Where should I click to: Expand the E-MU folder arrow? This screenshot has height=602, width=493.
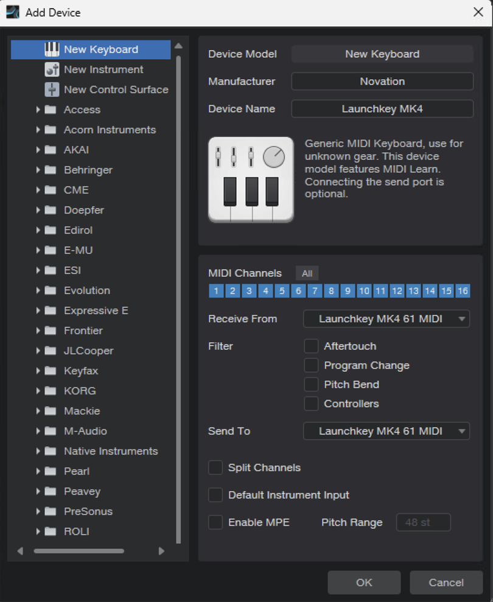click(x=38, y=250)
